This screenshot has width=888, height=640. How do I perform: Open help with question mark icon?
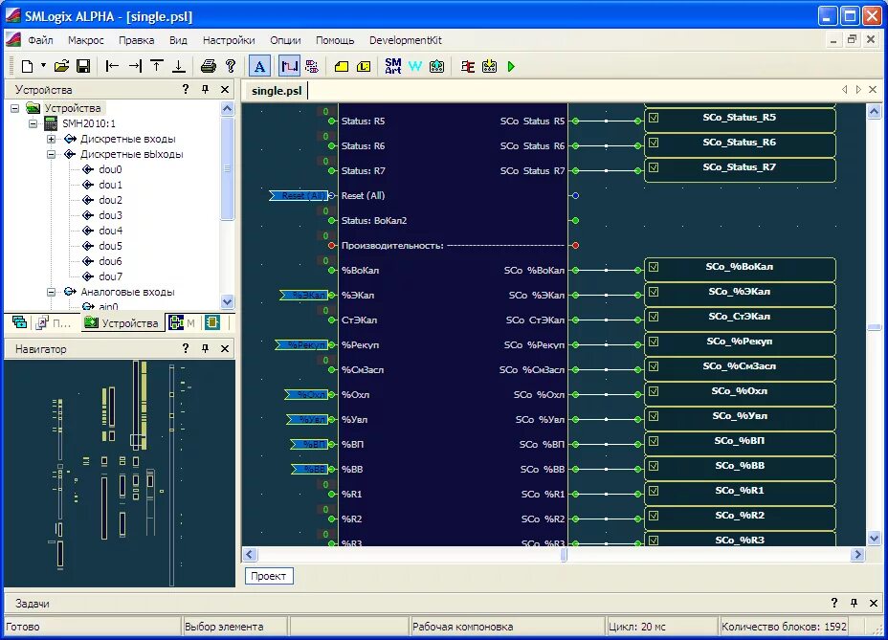[231, 66]
